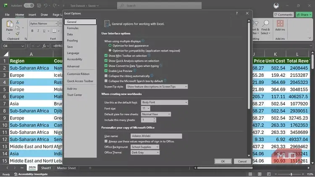Image resolution: width=315 pixels, height=177 pixels.
Task: Toggle Italic formatting in Font group
Action: tap(38, 31)
